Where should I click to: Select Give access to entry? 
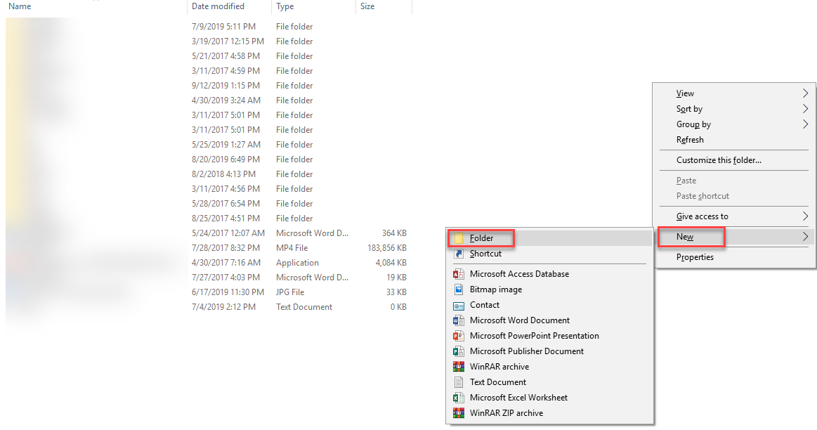[735, 216]
